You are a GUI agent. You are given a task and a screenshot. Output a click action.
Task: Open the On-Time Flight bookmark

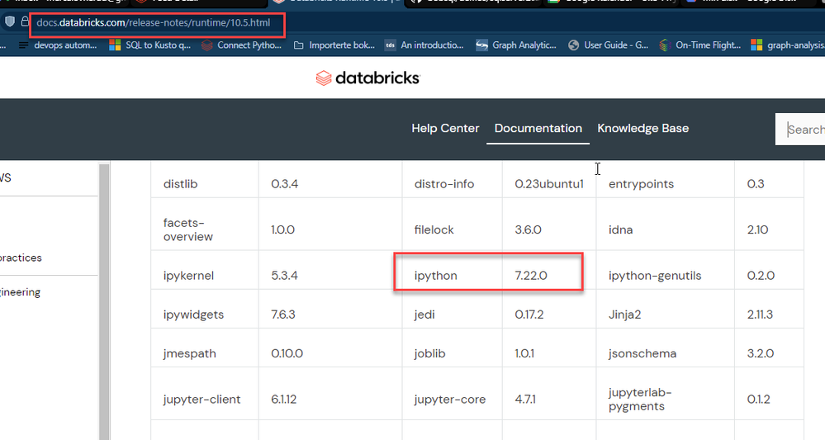(699, 45)
